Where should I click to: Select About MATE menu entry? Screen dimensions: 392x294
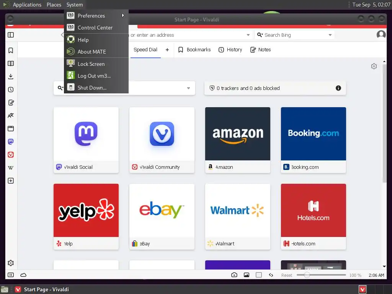click(x=96, y=52)
